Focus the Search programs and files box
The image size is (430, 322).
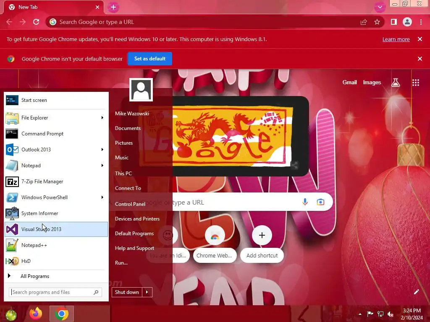[x=55, y=292]
